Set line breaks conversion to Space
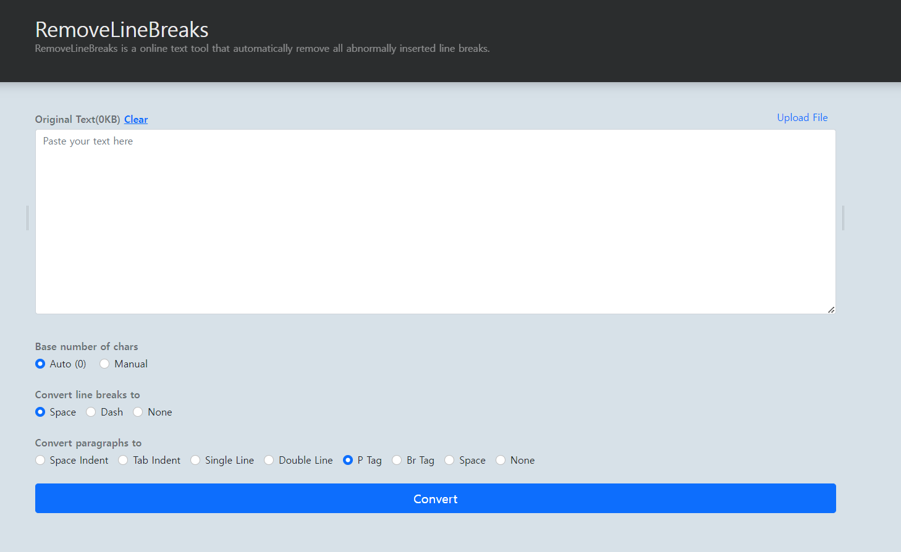 40,412
